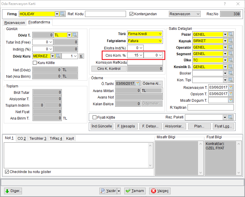This screenshot has width=245, height=197.
Task: Expand Yazdır split-button arrow
Action: pyautogui.click(x=119, y=191)
